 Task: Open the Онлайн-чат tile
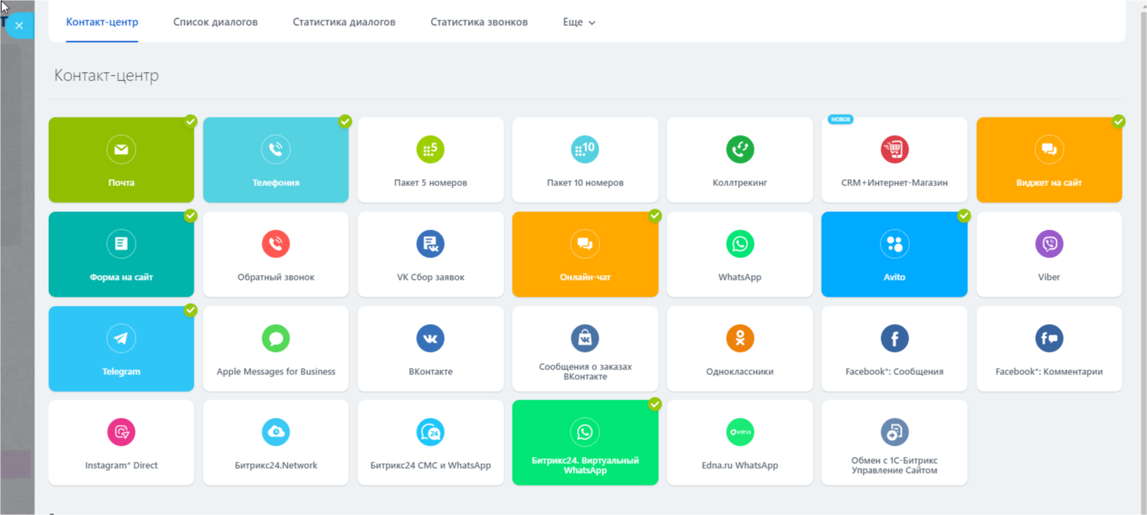(x=585, y=255)
